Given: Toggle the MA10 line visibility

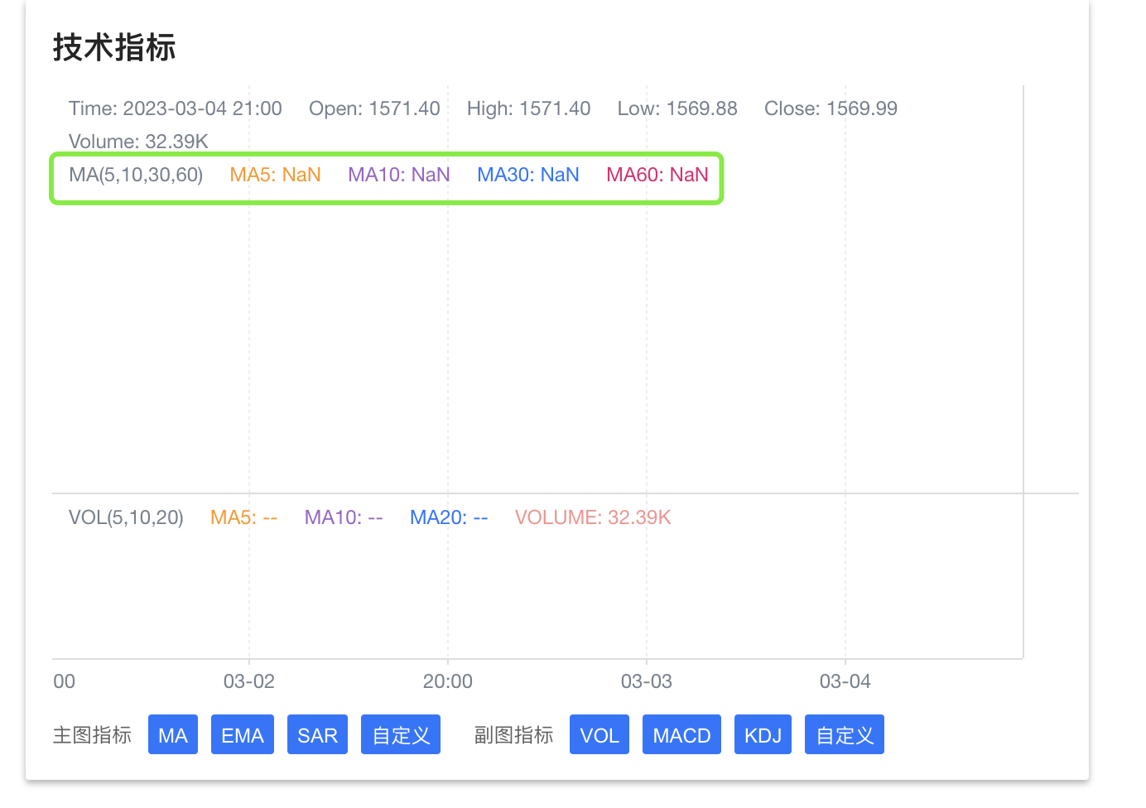Looking at the screenshot, I should (398, 175).
